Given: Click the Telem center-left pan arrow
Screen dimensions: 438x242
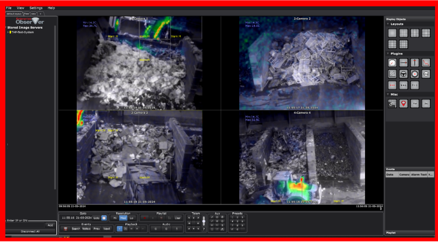Looking at the screenshot, I should [x=189, y=223].
